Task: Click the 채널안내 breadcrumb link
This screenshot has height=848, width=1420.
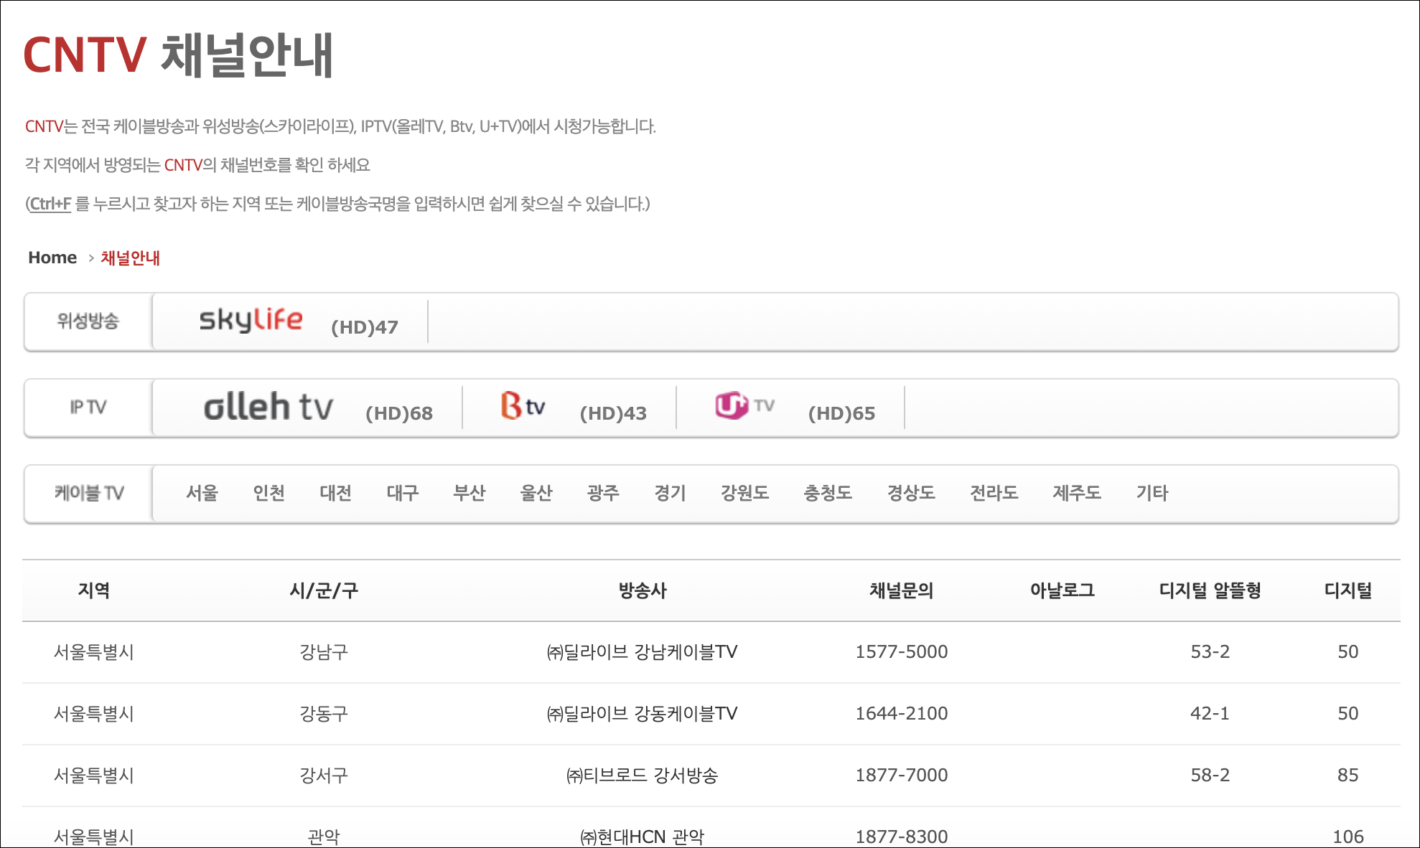Action: click(130, 258)
